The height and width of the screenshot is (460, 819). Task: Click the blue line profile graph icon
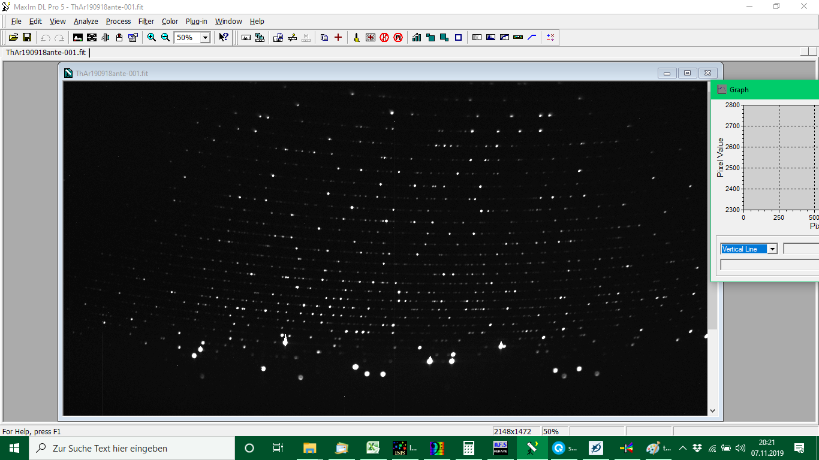[532, 37]
